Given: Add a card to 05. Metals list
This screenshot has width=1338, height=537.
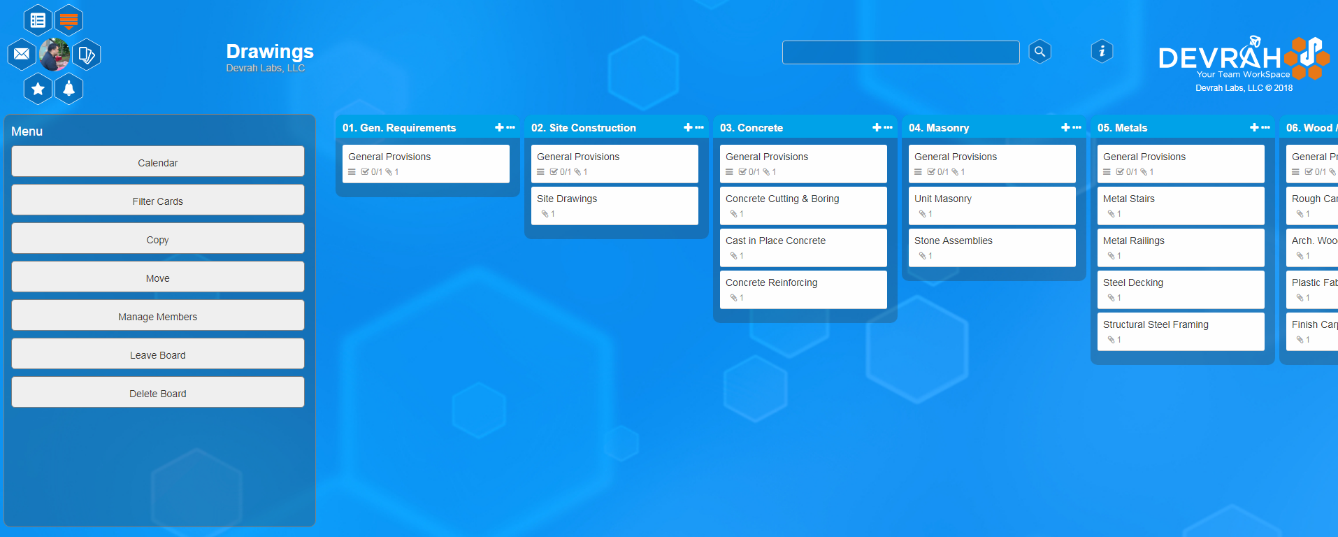Looking at the screenshot, I should (x=1254, y=127).
